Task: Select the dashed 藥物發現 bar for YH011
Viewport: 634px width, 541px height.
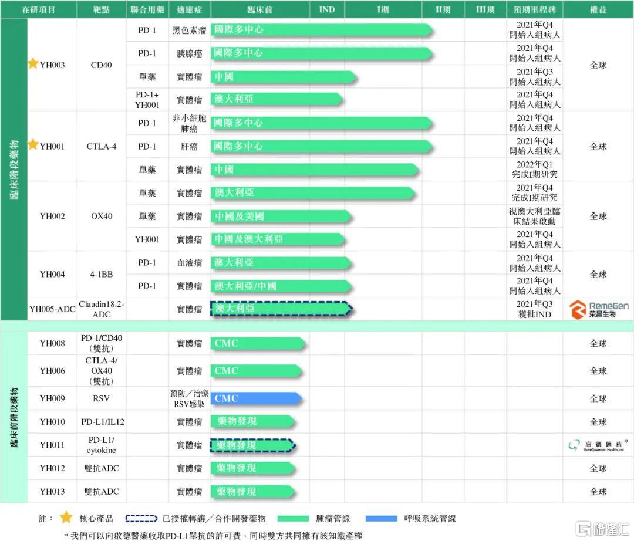Action: click(252, 445)
